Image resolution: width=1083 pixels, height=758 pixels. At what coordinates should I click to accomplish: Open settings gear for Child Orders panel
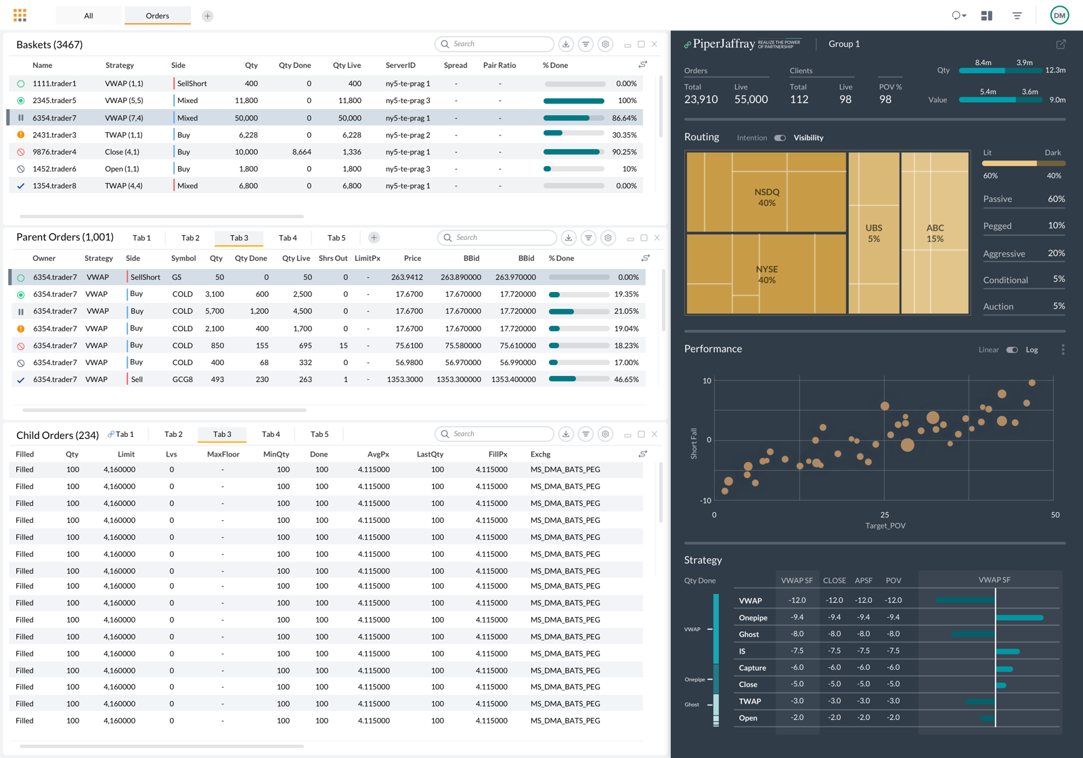[x=605, y=434]
